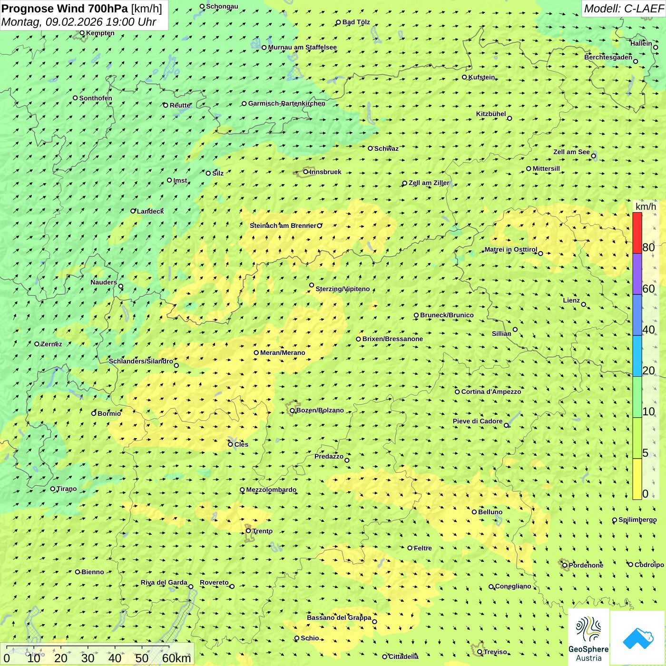The width and height of the screenshot is (666, 666).
Task: Click the Modell: C-LAEF label
Action: [624, 9]
